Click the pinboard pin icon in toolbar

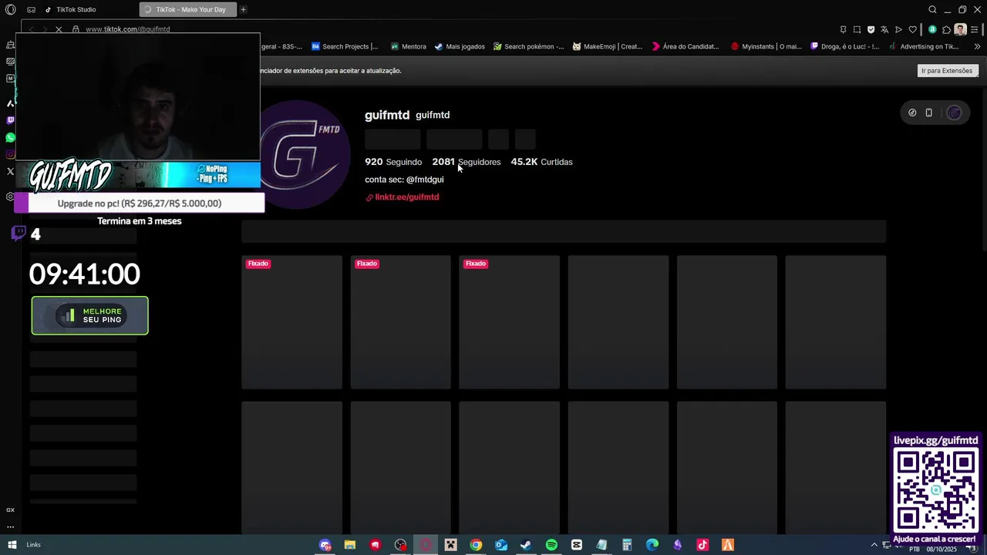843,29
